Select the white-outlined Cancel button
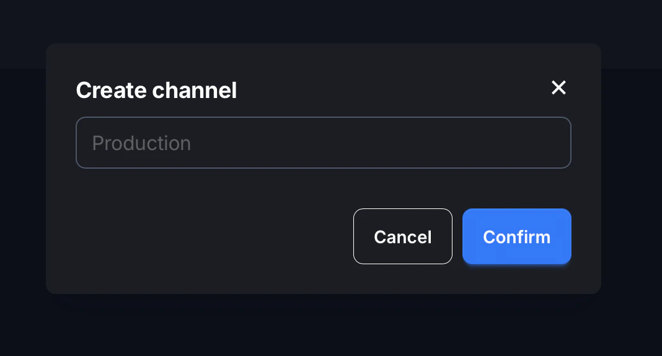This screenshot has width=662, height=356. tap(403, 236)
